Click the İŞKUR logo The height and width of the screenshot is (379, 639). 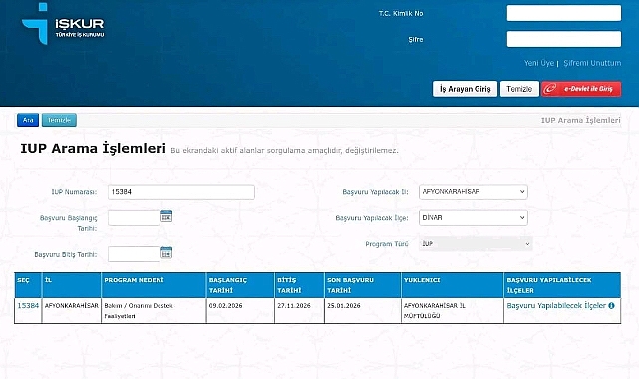[x=63, y=24]
